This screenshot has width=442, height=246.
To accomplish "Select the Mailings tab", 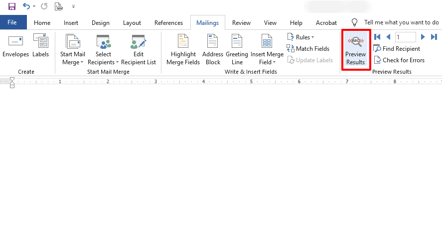I will coord(207,23).
